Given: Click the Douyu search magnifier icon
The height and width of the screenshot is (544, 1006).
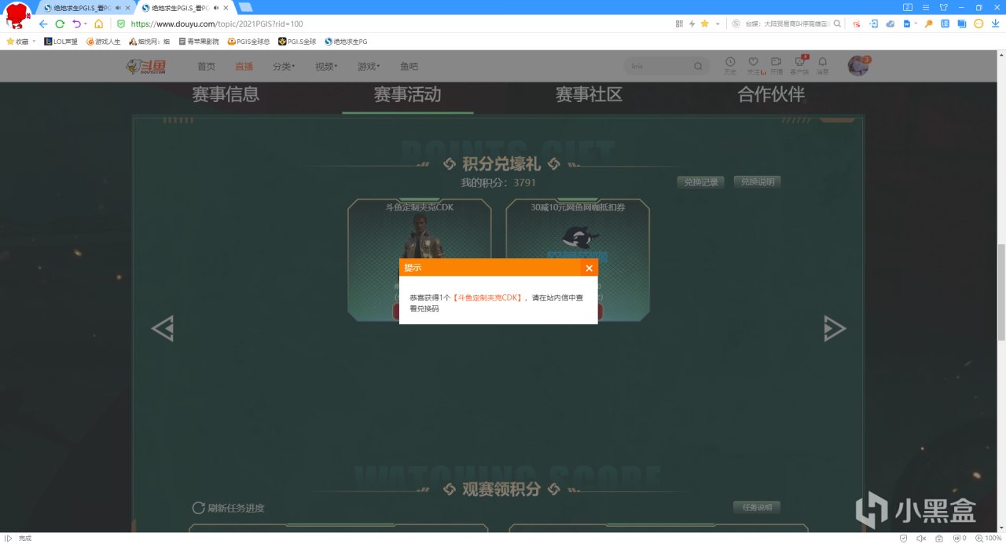Looking at the screenshot, I should [x=698, y=67].
